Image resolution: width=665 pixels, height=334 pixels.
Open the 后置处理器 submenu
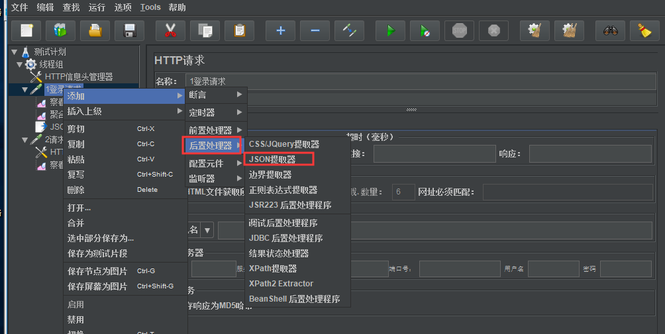tap(213, 146)
